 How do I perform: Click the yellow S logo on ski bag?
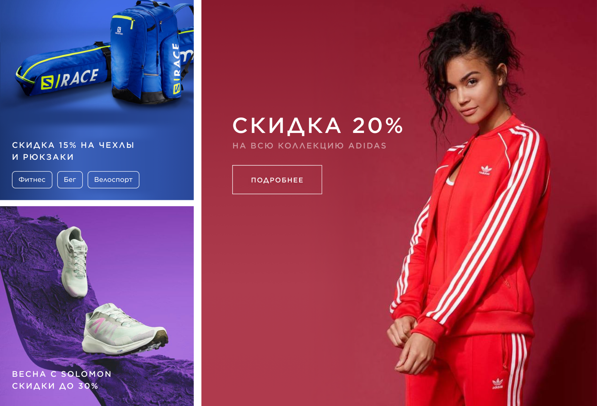(48, 83)
